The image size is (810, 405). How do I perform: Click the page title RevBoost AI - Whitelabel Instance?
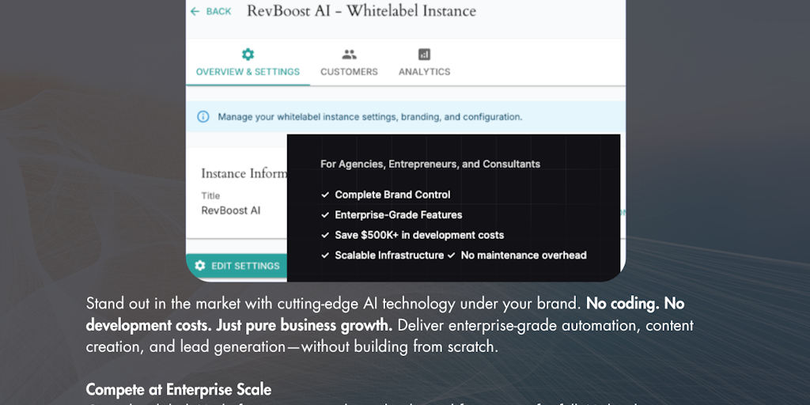coord(361,11)
